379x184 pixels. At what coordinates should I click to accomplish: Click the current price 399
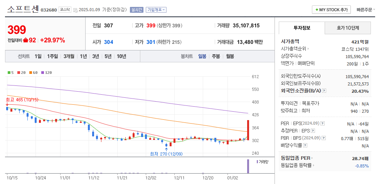[x=17, y=30]
